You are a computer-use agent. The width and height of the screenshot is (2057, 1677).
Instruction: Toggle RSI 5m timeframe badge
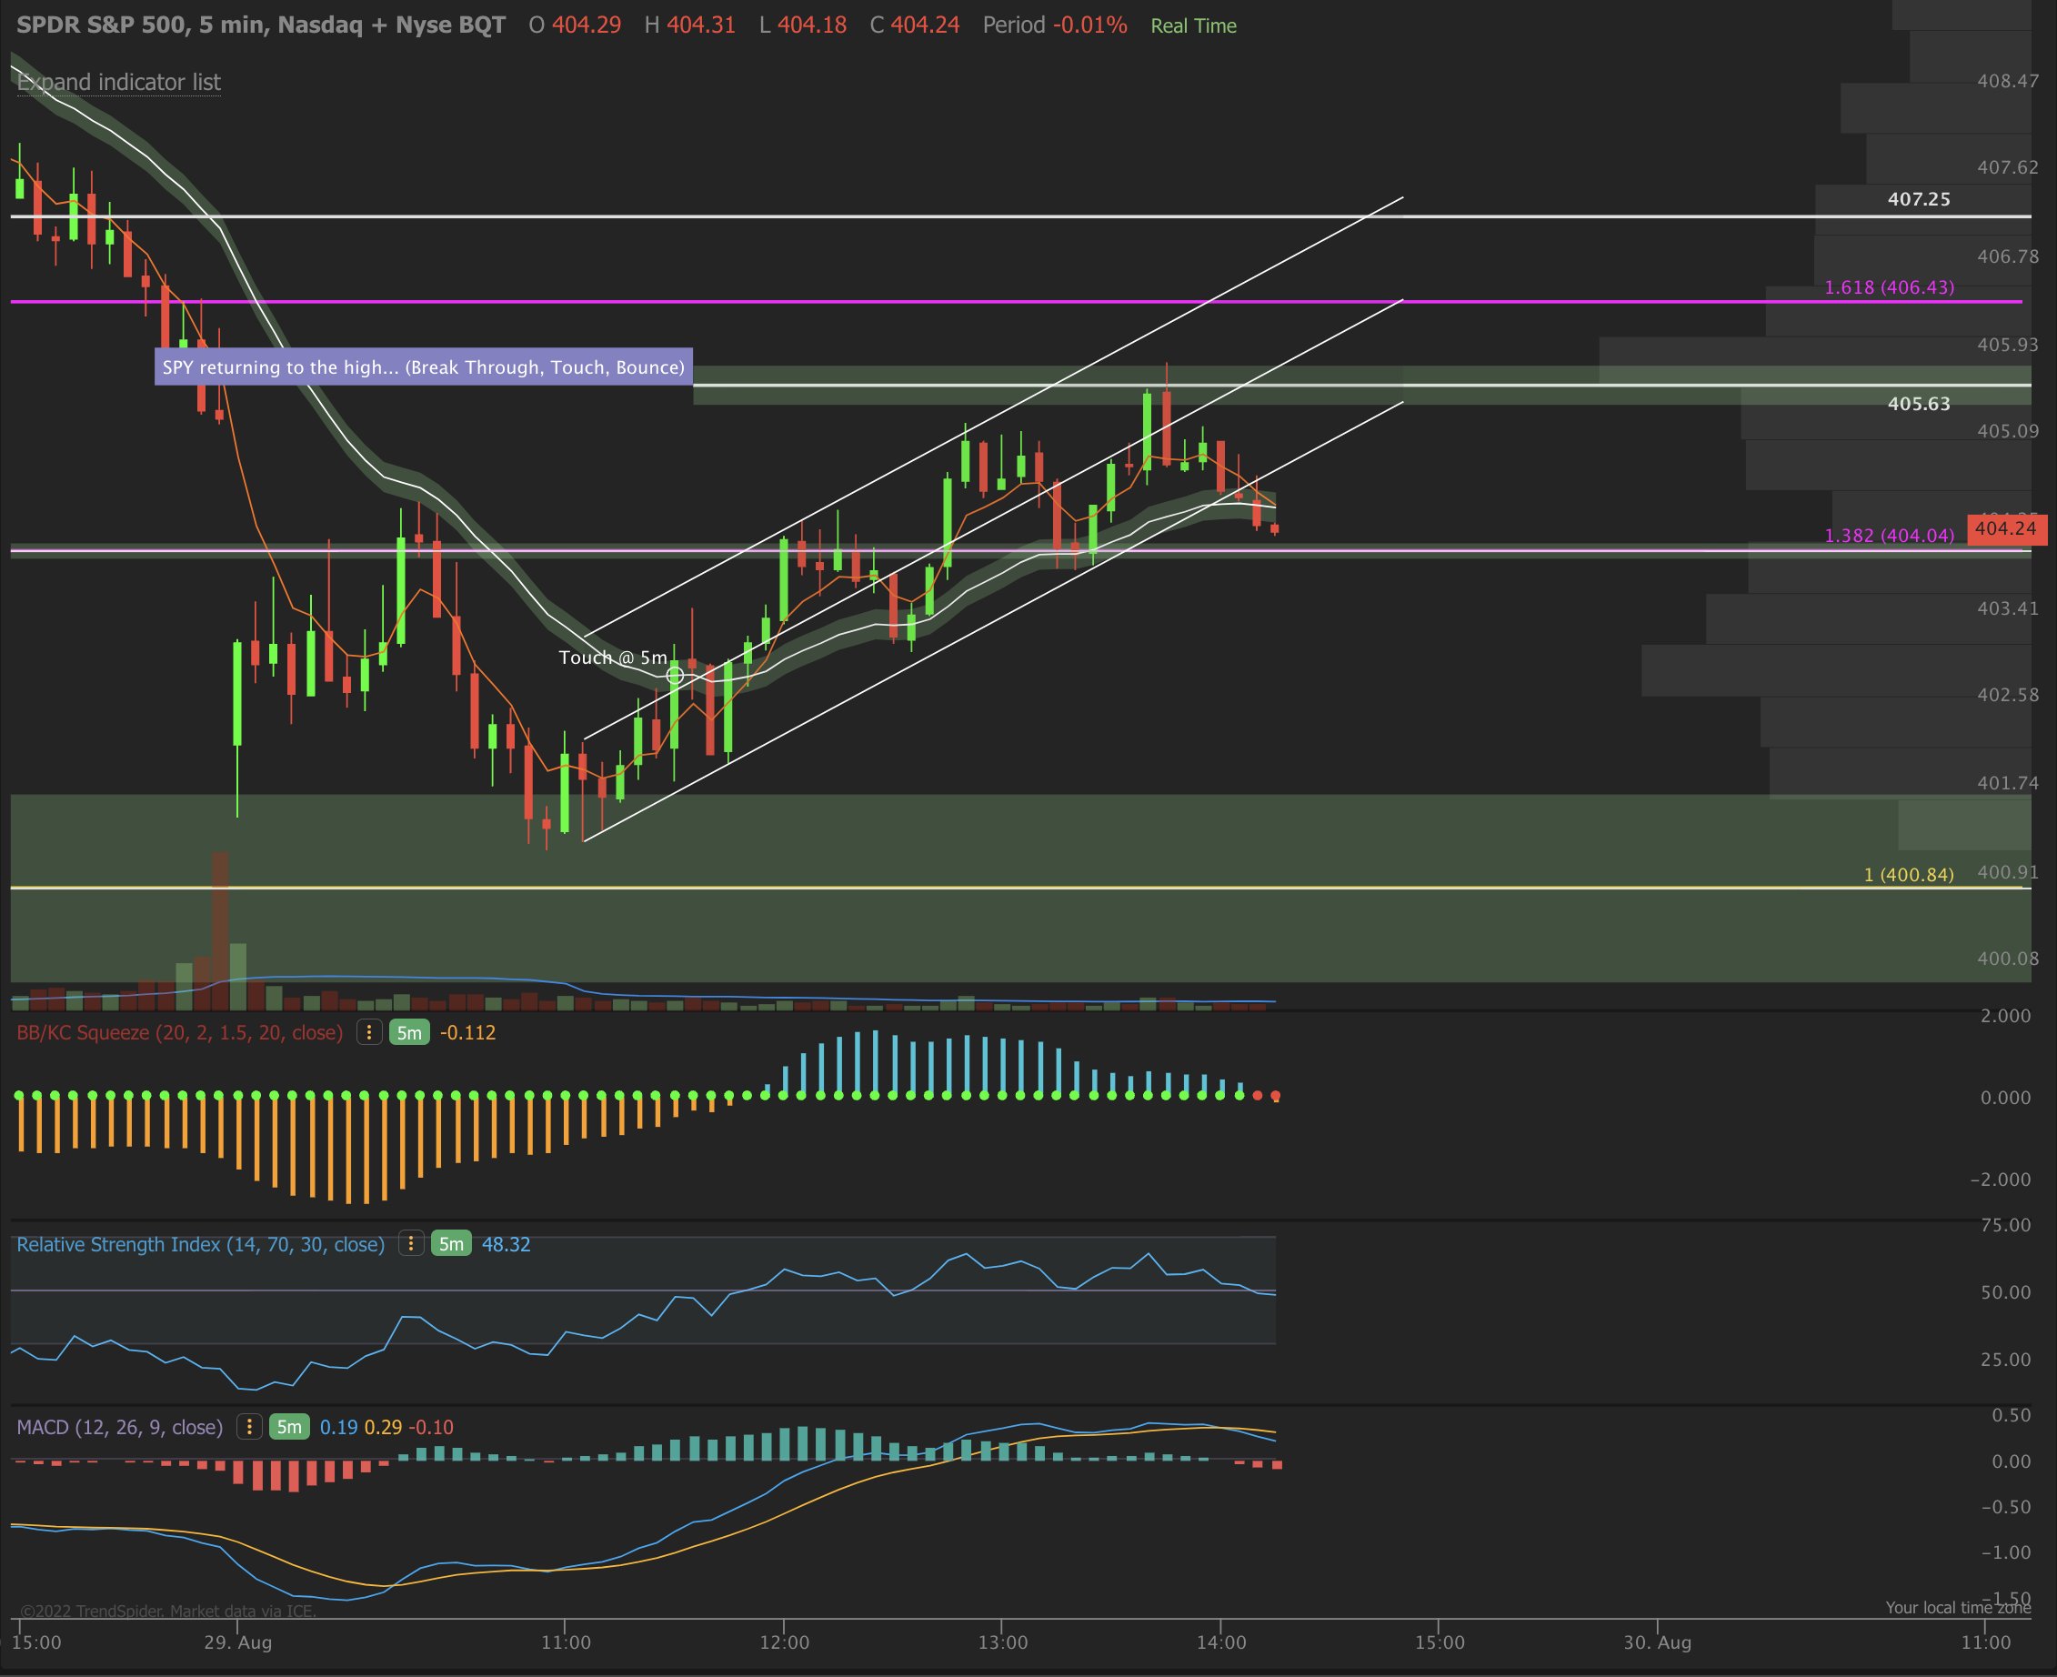451,1244
